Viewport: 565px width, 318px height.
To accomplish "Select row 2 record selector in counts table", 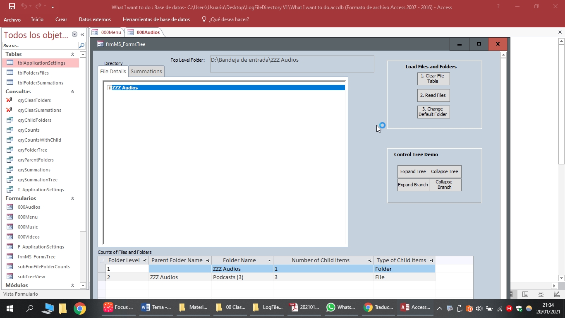I will 102,277.
